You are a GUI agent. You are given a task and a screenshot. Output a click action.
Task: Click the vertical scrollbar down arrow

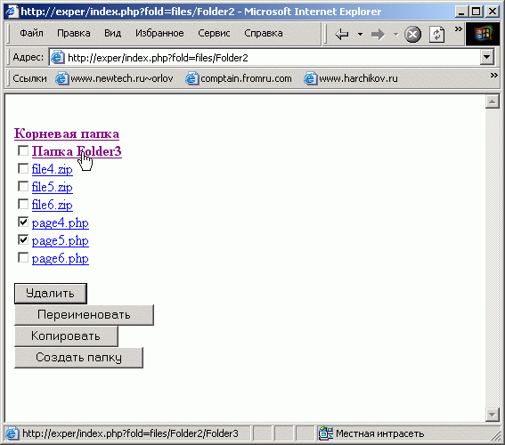click(x=493, y=415)
